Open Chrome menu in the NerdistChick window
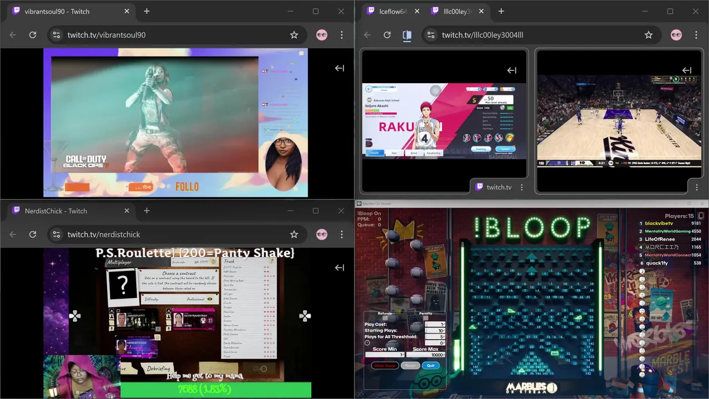 point(342,234)
